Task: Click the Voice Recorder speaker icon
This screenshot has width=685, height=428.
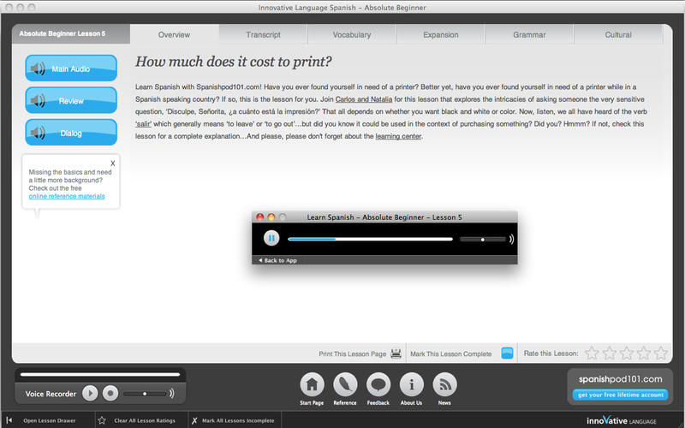Action: tap(172, 394)
